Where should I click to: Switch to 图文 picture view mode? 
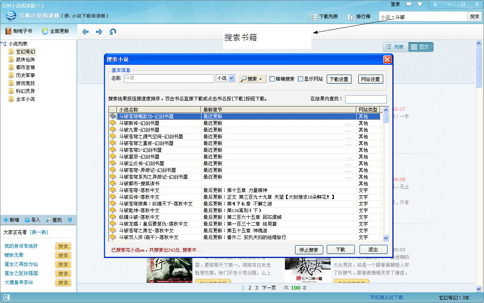pos(420,47)
